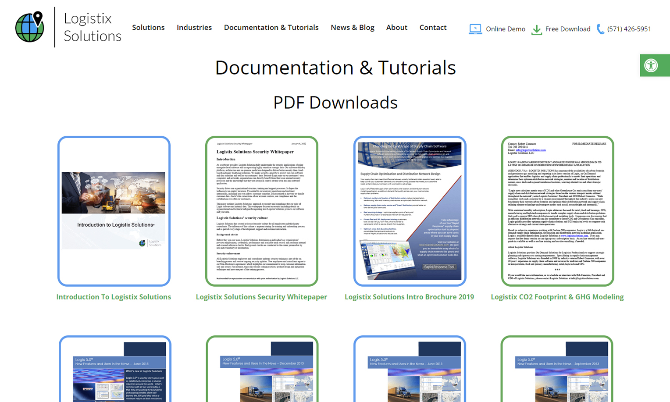Open the Logix 5.0 December 2013 newsletter thumbnail
670x402 pixels.
(x=262, y=370)
